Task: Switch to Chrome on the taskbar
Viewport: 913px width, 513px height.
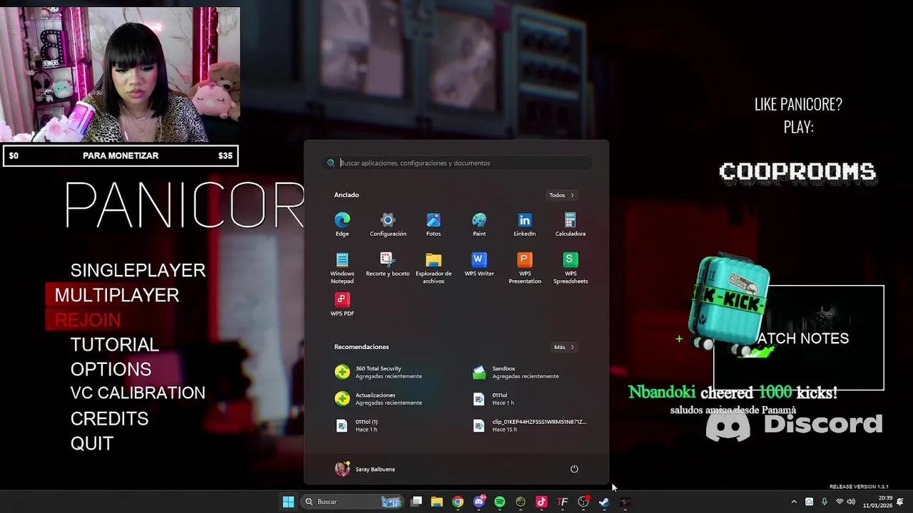Action: (x=458, y=502)
